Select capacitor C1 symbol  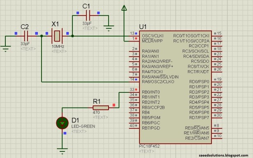click(x=88, y=16)
